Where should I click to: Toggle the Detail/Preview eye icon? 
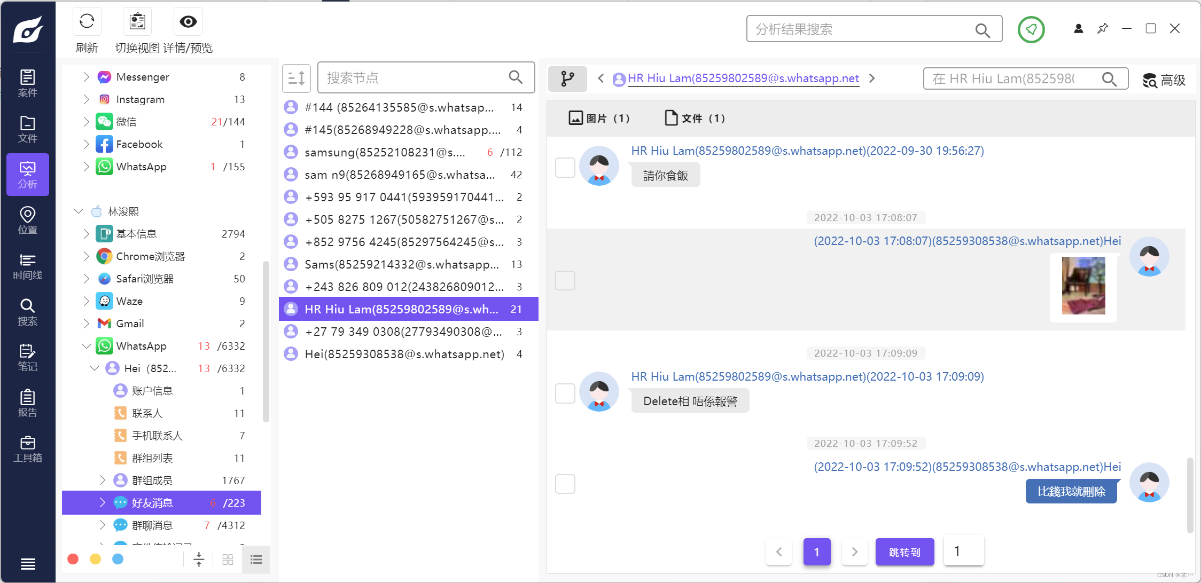click(188, 22)
